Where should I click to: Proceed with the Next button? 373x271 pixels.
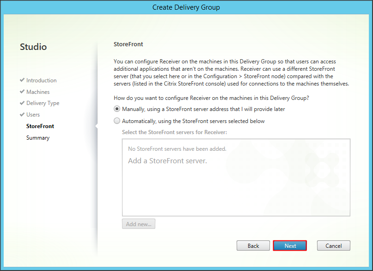(290, 246)
